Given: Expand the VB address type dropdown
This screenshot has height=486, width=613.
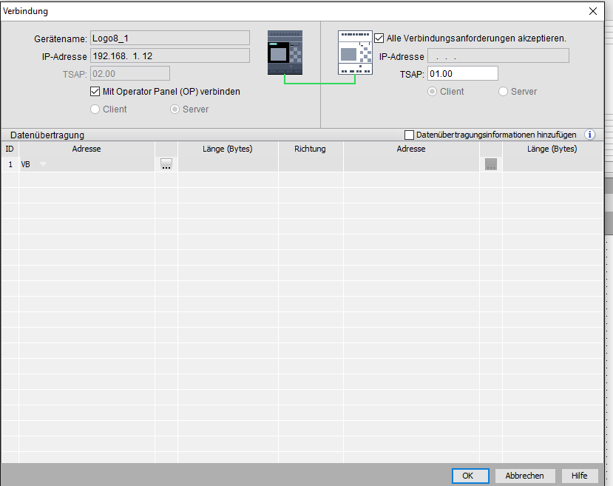Looking at the screenshot, I should [43, 165].
